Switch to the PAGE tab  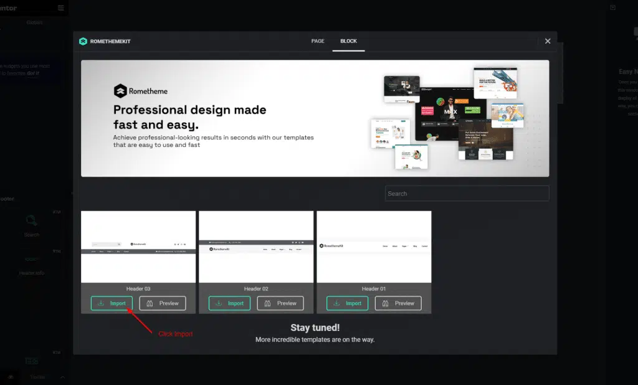(318, 41)
